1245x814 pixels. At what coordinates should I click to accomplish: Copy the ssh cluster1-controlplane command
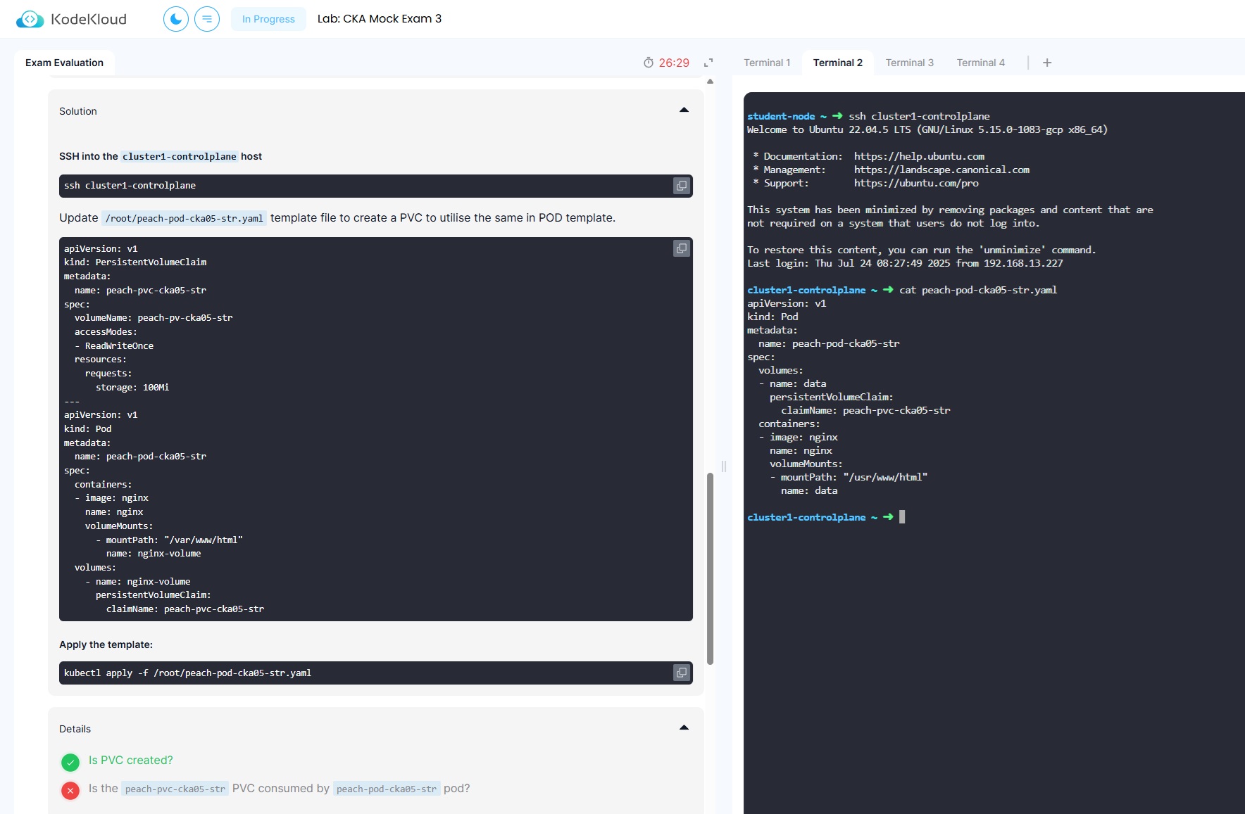[682, 186]
